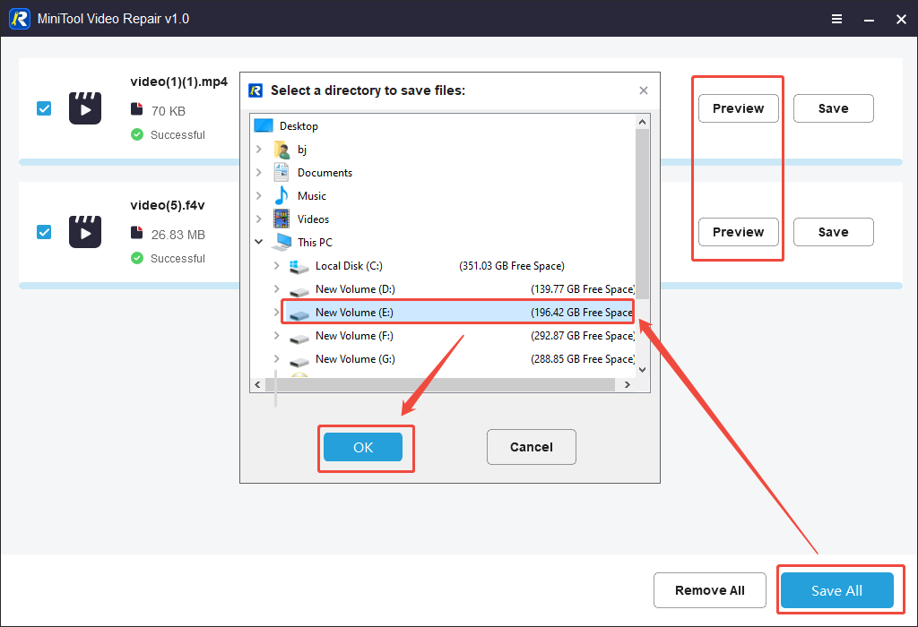Click the Save All button
The image size is (918, 627).
point(836,590)
